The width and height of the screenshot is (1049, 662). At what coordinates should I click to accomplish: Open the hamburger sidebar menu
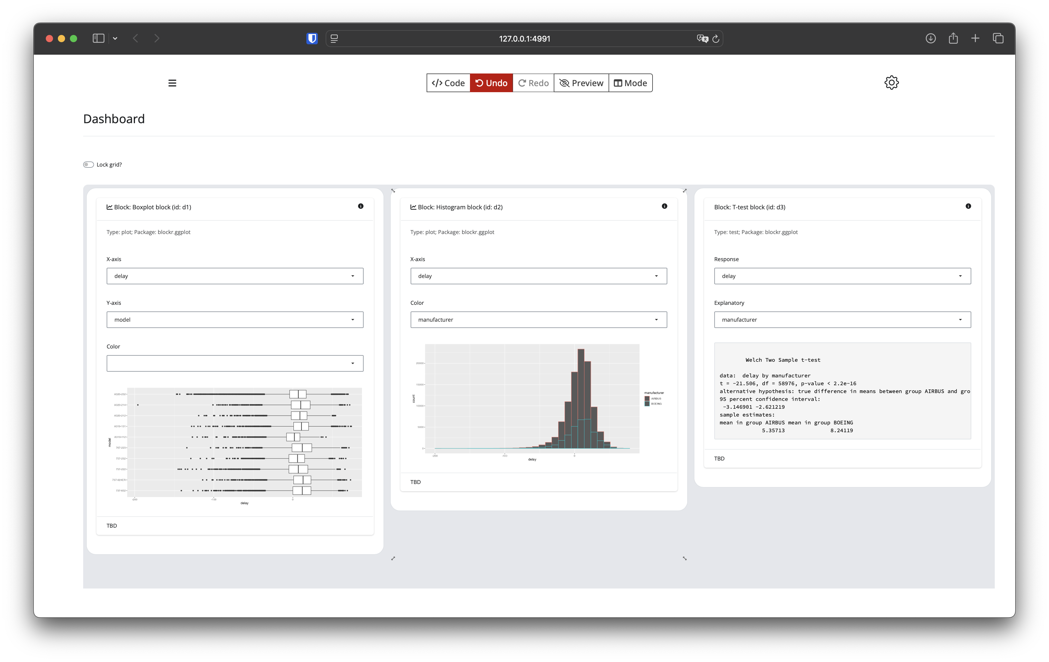172,83
